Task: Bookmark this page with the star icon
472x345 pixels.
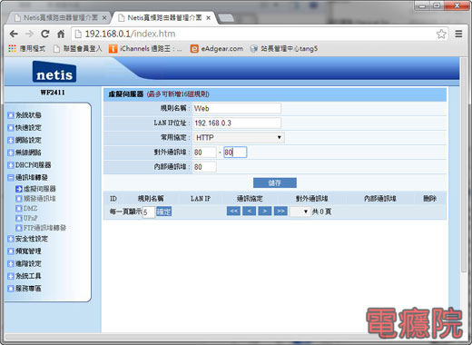Action: [441, 34]
